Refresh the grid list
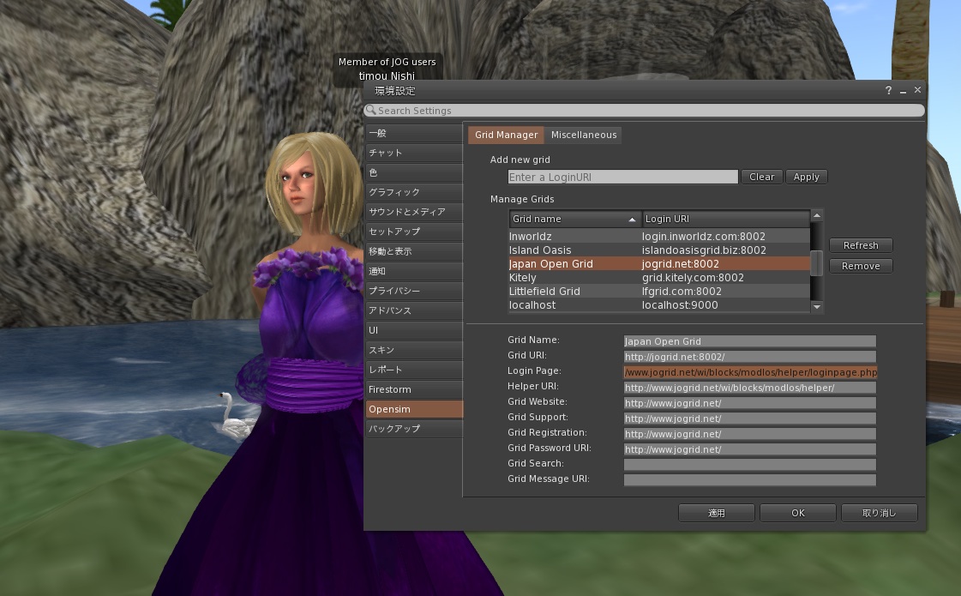The image size is (961, 596). pos(861,245)
